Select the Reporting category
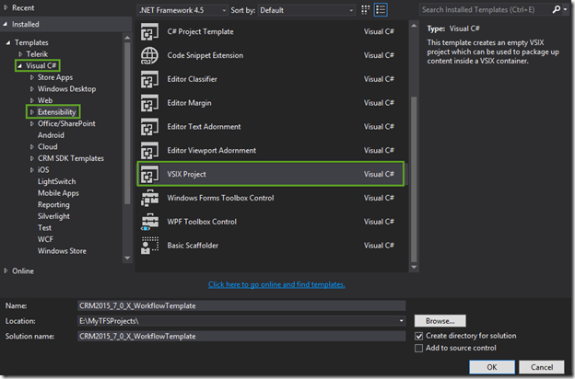 coord(53,205)
